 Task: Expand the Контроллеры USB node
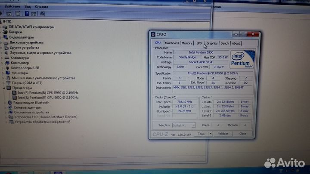[3, 68]
